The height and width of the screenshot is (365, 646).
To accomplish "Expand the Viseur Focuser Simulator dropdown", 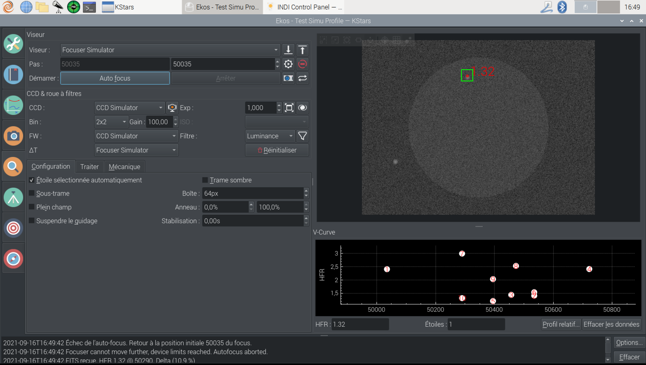I will [x=170, y=50].
